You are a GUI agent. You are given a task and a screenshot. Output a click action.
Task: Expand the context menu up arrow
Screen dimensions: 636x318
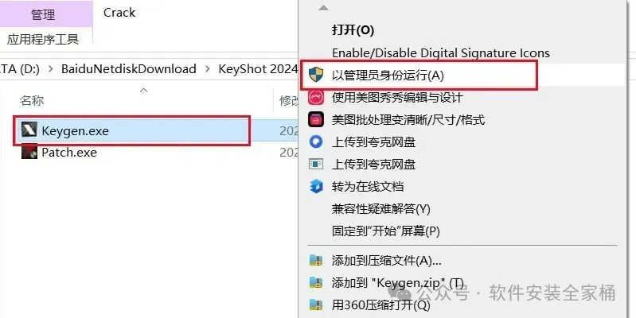[x=323, y=8]
